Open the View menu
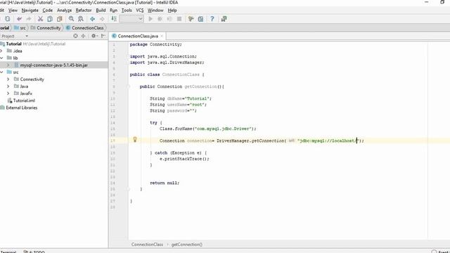This screenshot has width=450, height=253. 13,11
